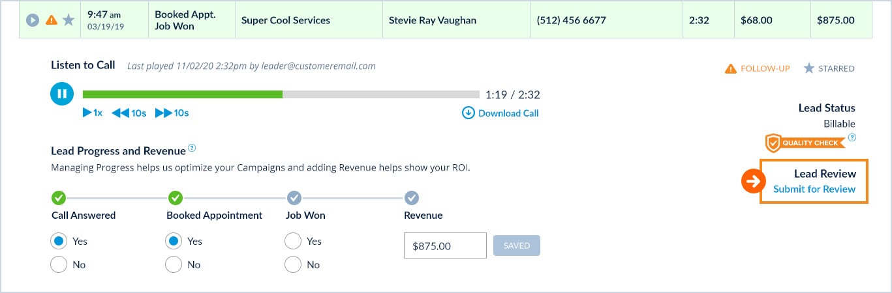Viewport: 892px width, 293px height.
Task: Toggle the Starred label
Action: click(828, 68)
